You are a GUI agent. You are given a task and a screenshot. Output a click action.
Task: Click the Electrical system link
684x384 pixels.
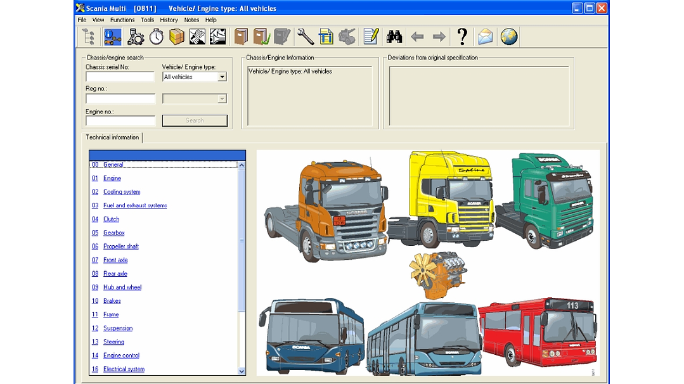click(124, 369)
